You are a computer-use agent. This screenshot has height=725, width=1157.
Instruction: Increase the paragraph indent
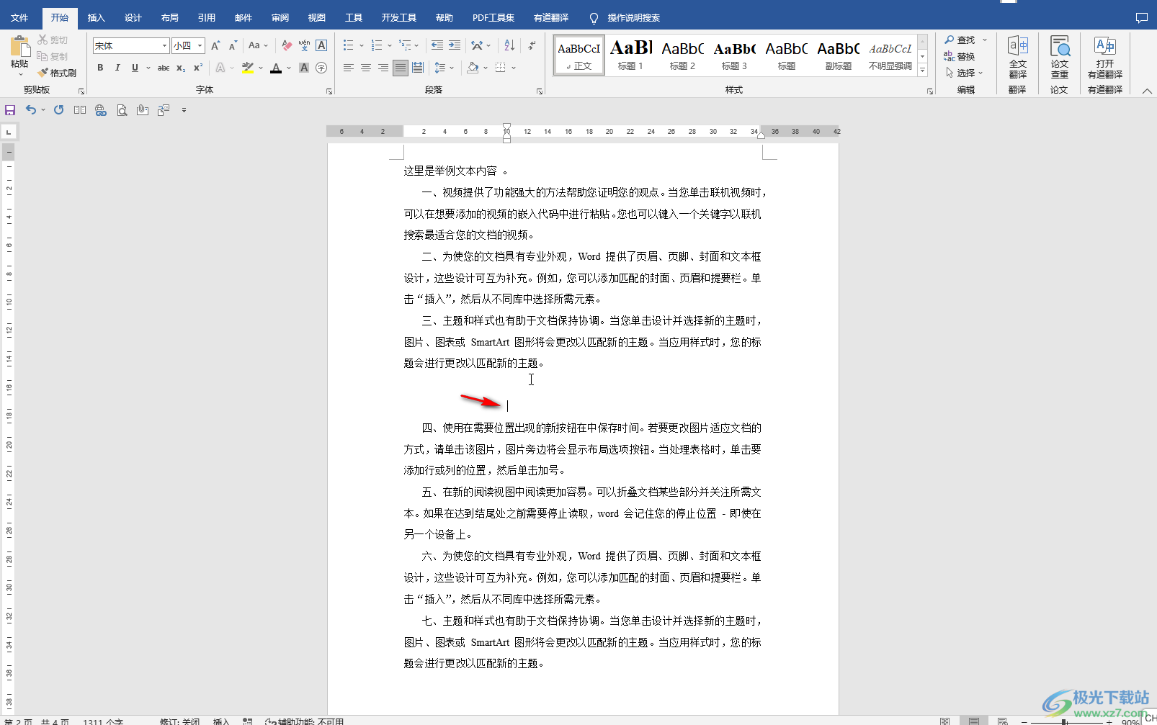tap(455, 45)
